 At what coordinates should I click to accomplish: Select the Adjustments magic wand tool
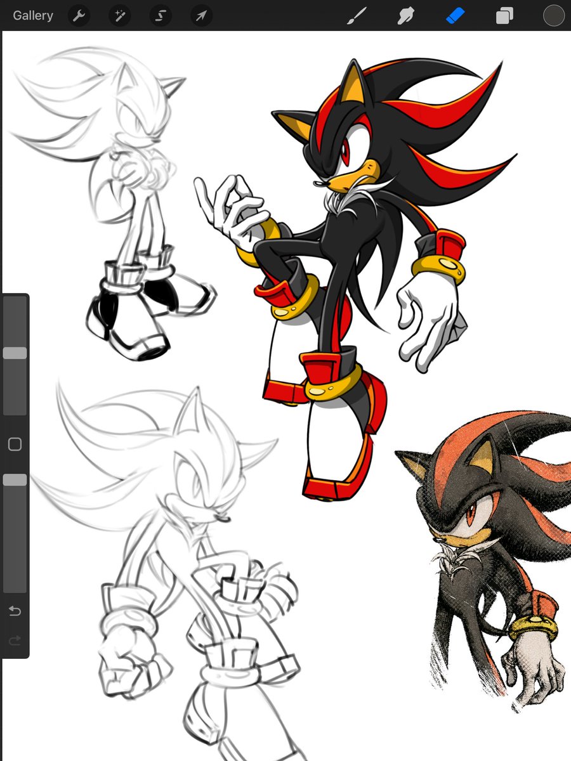(x=119, y=15)
